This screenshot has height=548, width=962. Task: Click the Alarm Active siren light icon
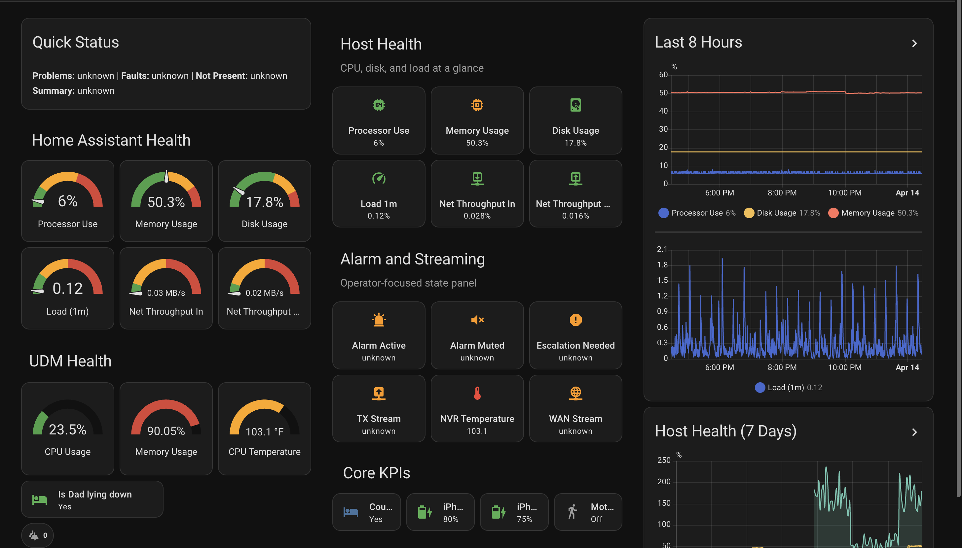379,320
